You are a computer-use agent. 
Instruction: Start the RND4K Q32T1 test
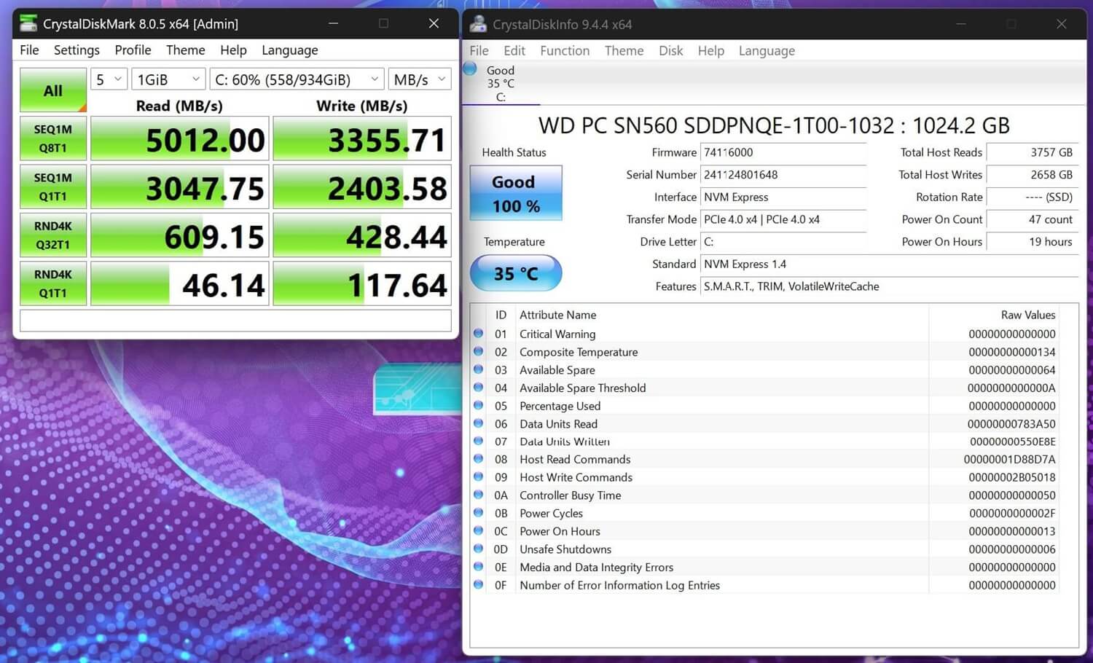(53, 235)
